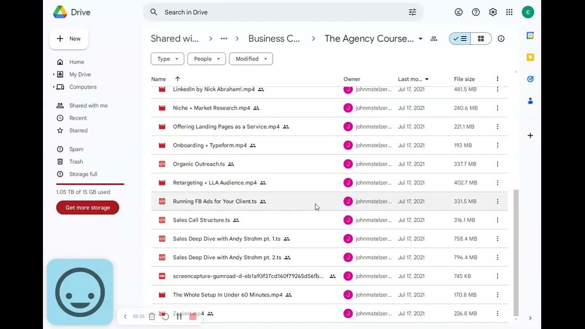Open advanced search options filter icon
Image resolution: width=585 pixels, height=329 pixels.
(x=412, y=12)
